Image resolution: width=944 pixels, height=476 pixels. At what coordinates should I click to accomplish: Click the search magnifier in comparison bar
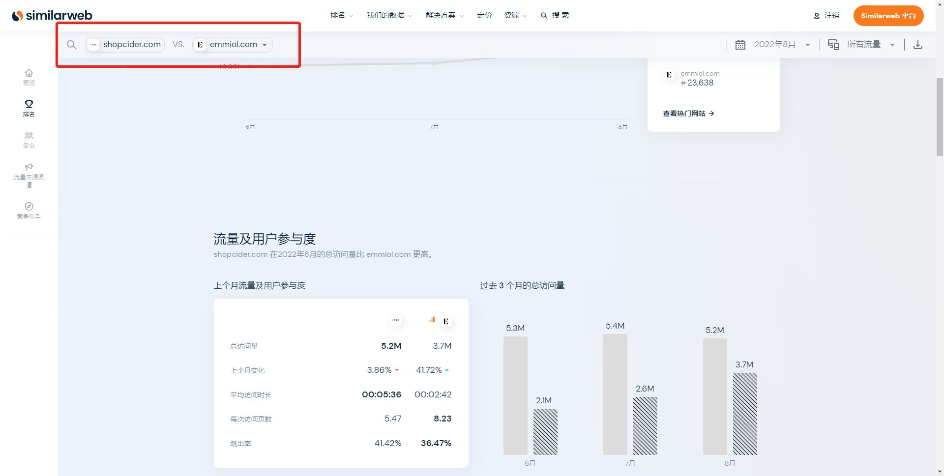[72, 45]
